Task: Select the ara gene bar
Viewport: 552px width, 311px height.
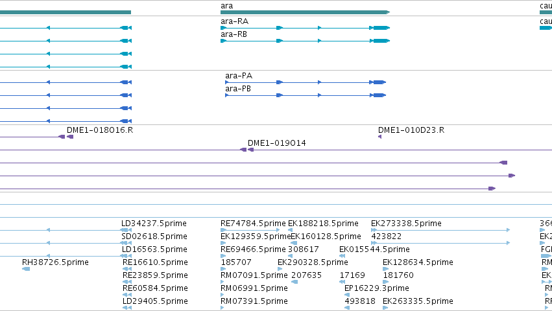Action: 306,12
